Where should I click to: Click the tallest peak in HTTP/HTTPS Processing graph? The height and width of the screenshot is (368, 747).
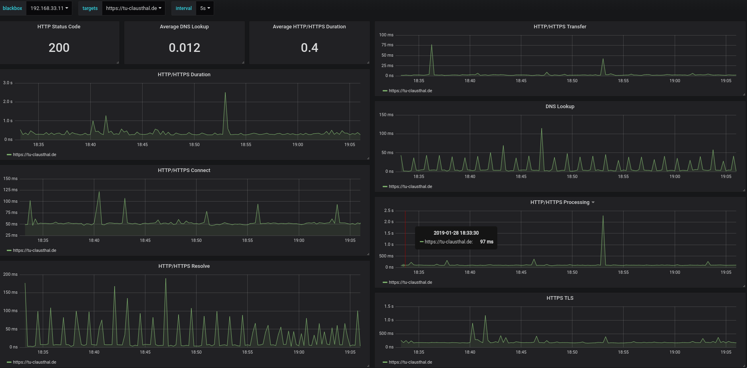[x=603, y=216]
